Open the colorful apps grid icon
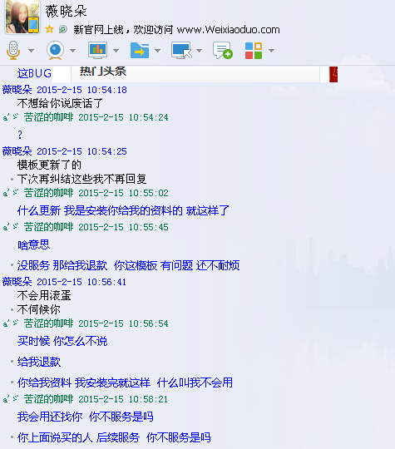395x449 pixels. (254, 51)
